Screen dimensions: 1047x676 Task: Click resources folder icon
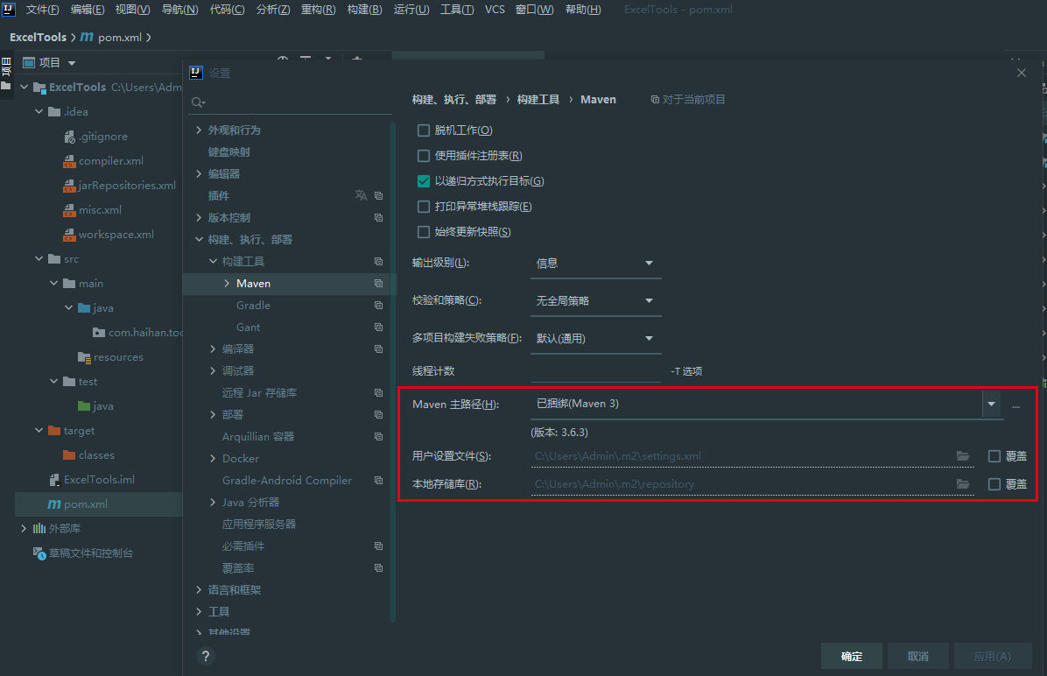tap(84, 357)
